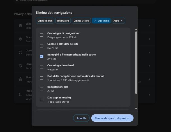Click the 'Da google.com + 727 siti' text
Viewport: 171px width, 132px height.
pos(62,37)
